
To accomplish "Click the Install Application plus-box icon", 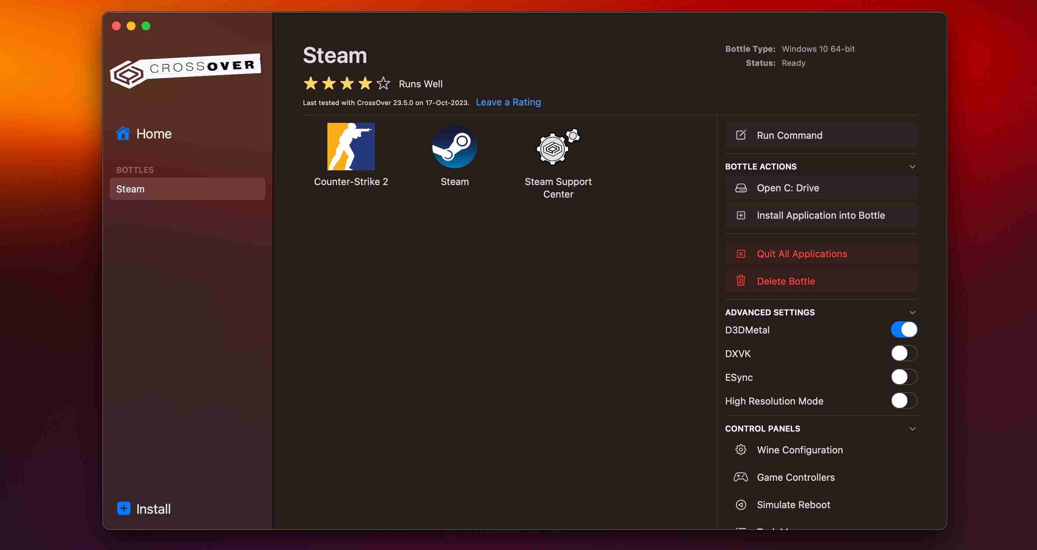I will point(741,215).
